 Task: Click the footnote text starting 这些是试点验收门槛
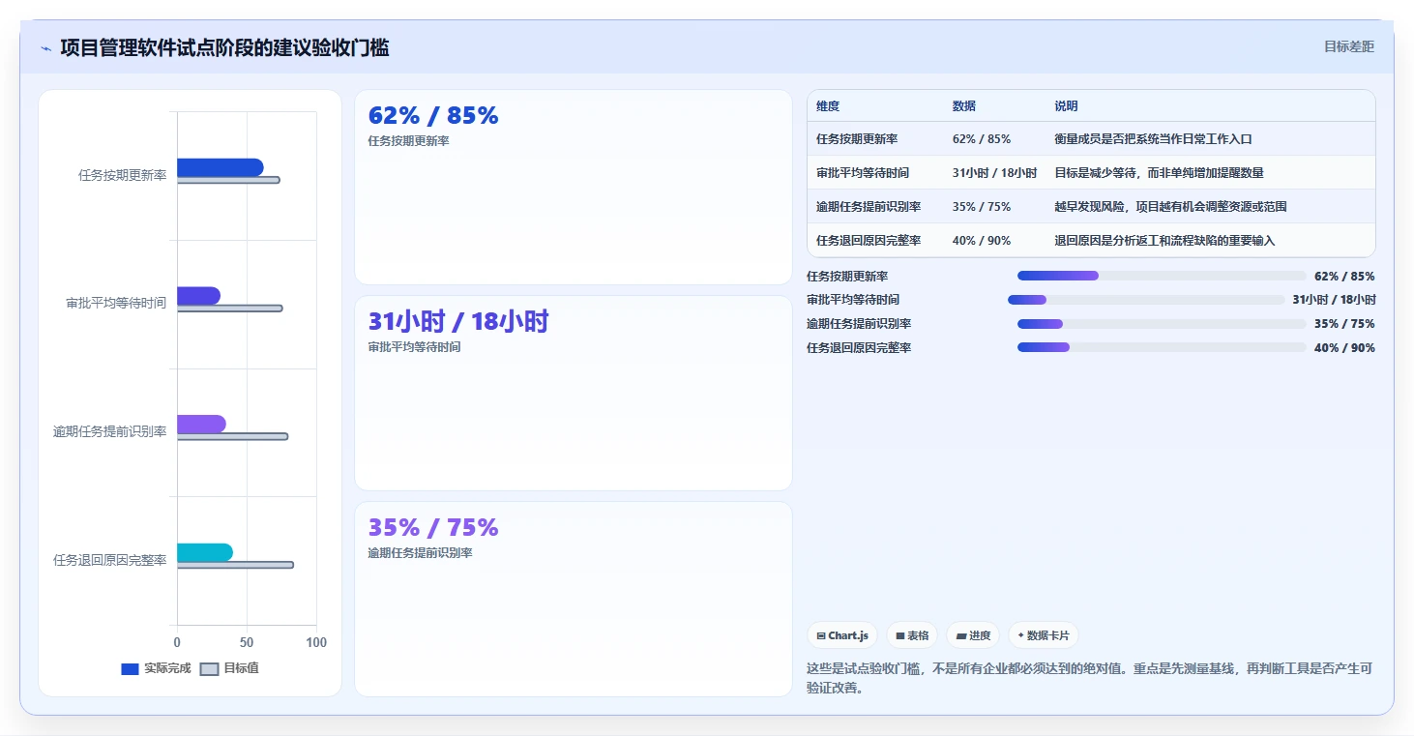pos(1090,678)
